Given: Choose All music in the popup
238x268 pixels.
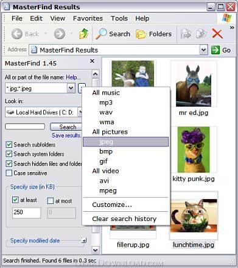Looking at the screenshot, I should [126, 93].
